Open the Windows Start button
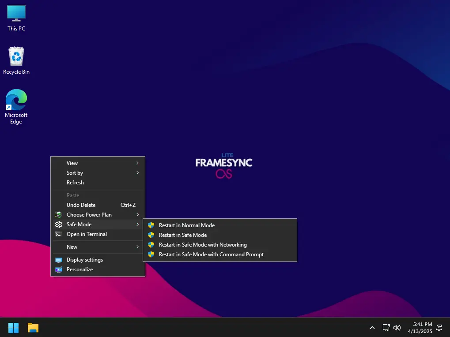Viewport: 450px width, 337px height. [14, 328]
